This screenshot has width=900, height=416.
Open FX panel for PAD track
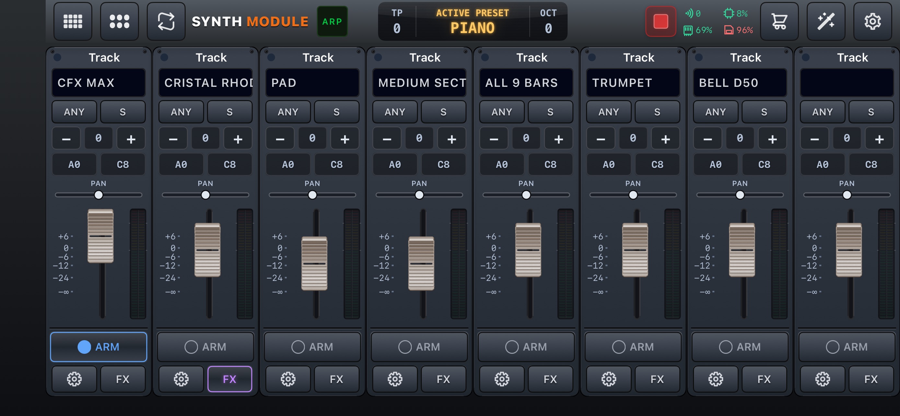click(337, 379)
